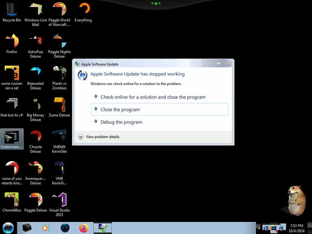Select ChomikBox desktop icon

(12, 202)
